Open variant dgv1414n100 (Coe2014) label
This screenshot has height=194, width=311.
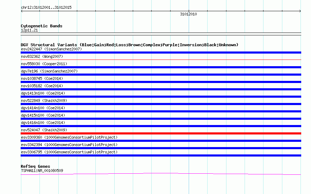pyautogui.click(x=43, y=108)
